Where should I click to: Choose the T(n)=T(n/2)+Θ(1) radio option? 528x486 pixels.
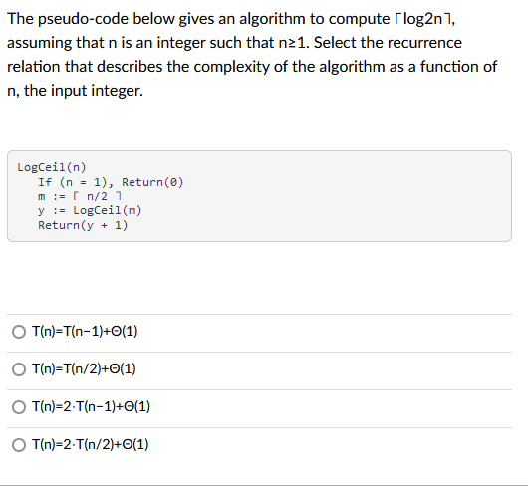[x=19, y=369]
